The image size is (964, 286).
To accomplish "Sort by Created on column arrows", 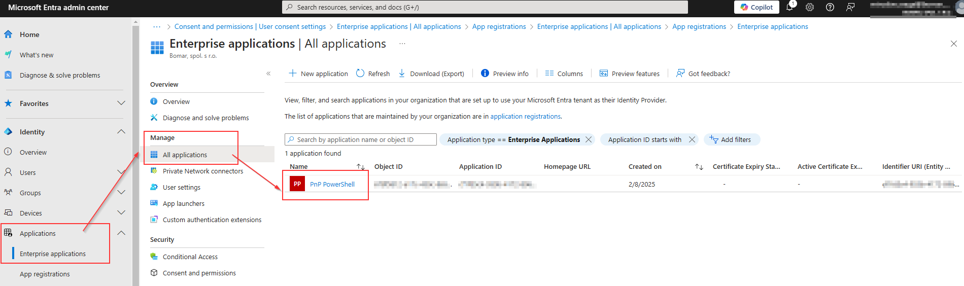I will tap(699, 166).
